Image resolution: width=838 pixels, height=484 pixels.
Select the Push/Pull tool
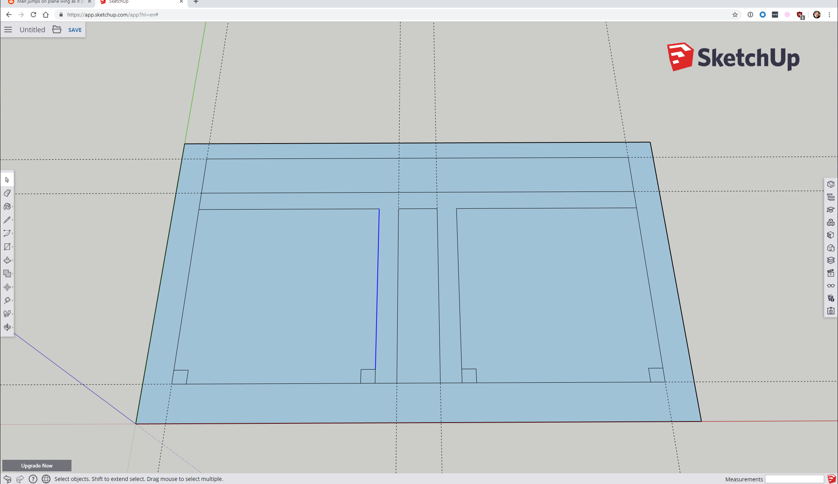tap(7, 260)
